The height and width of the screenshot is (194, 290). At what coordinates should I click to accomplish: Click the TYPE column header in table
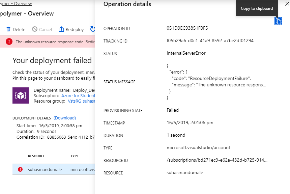[x=75, y=156]
